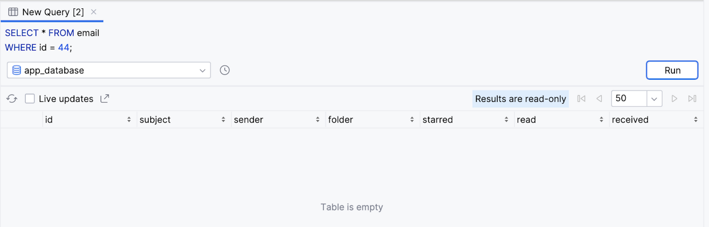Open the app_database selector dropdown

point(109,70)
